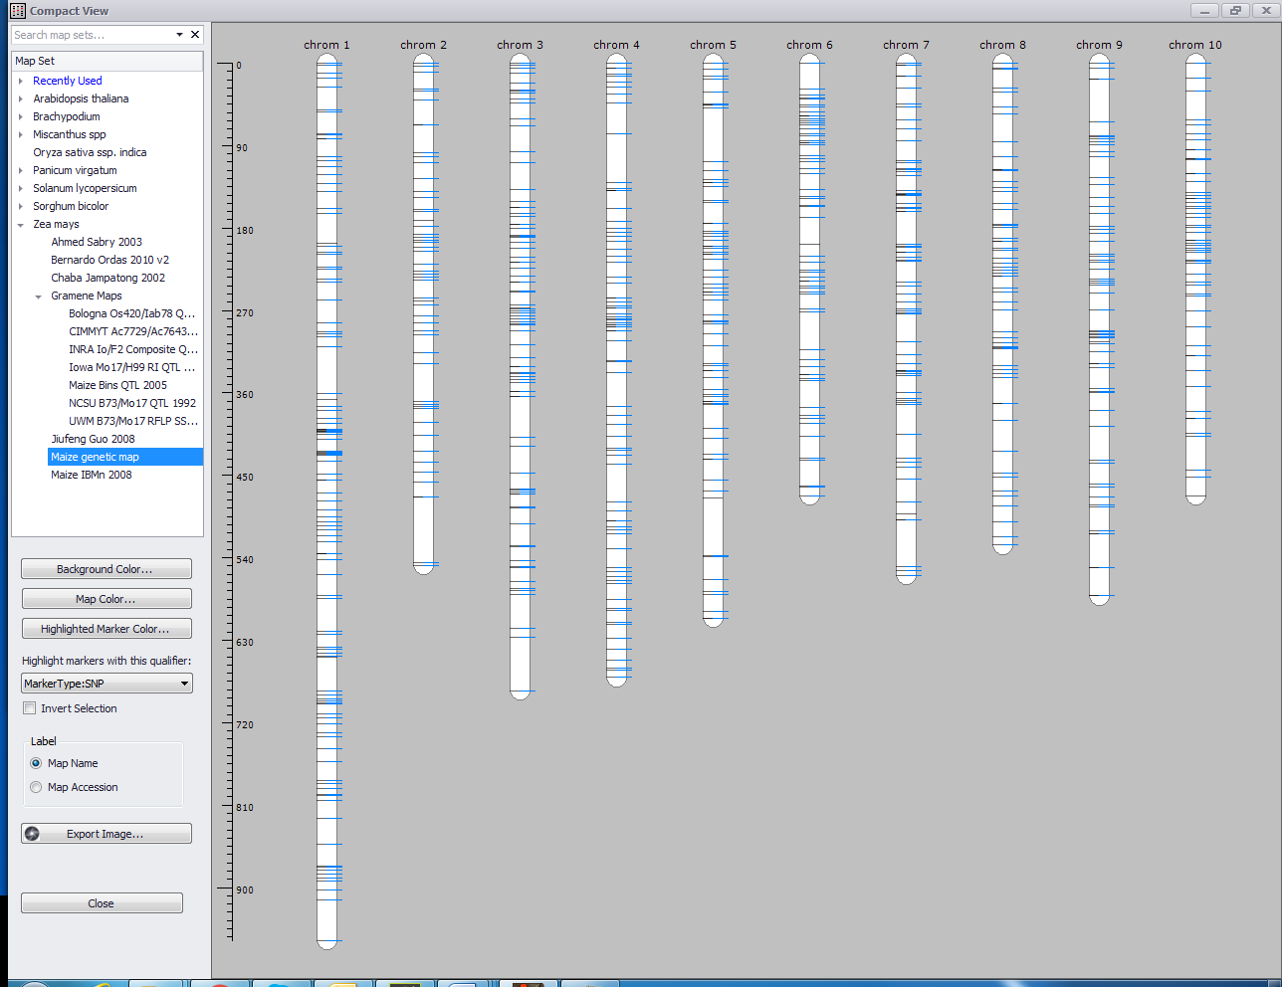Click the chrom 9 map bar

[1099, 329]
